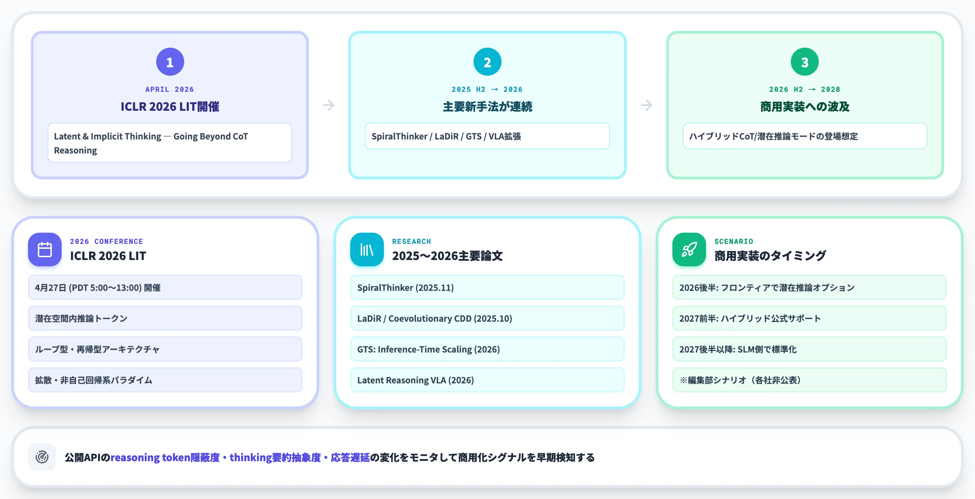Click the 2025〜2026主要論文 card title
This screenshot has height=499, width=975.
[447, 256]
